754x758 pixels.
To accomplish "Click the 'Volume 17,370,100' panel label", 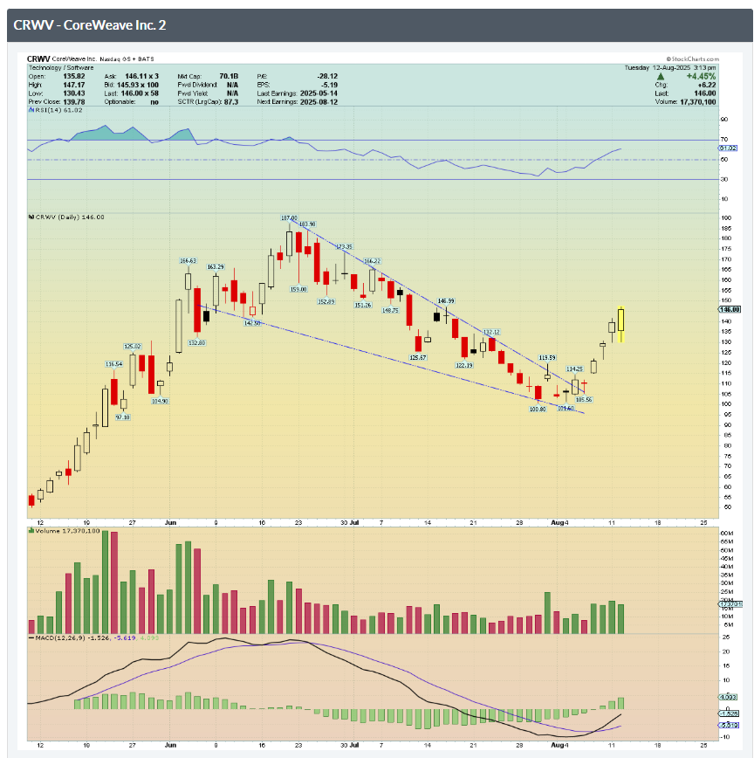I will pyautogui.click(x=67, y=531).
